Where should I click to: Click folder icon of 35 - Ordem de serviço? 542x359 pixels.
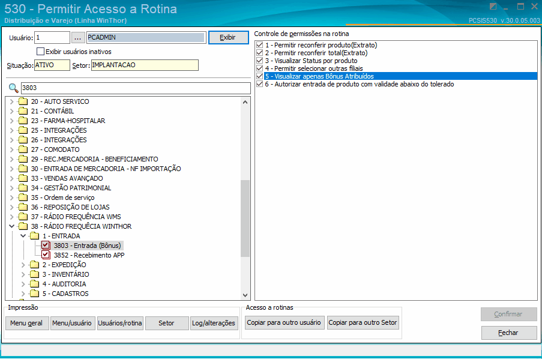click(23, 198)
